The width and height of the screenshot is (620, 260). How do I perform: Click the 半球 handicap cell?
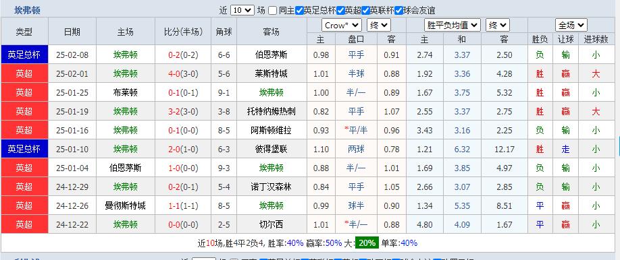[x=356, y=74]
